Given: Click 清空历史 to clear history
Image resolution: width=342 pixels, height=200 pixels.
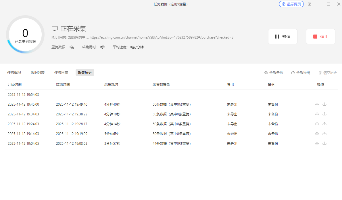Looking at the screenshot, I should pos(328,73).
